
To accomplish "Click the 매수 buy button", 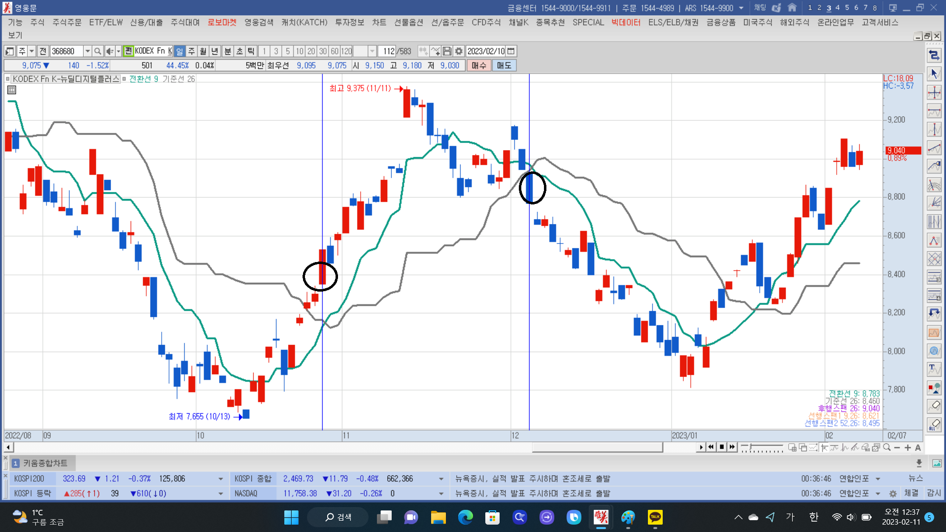I will (x=479, y=66).
